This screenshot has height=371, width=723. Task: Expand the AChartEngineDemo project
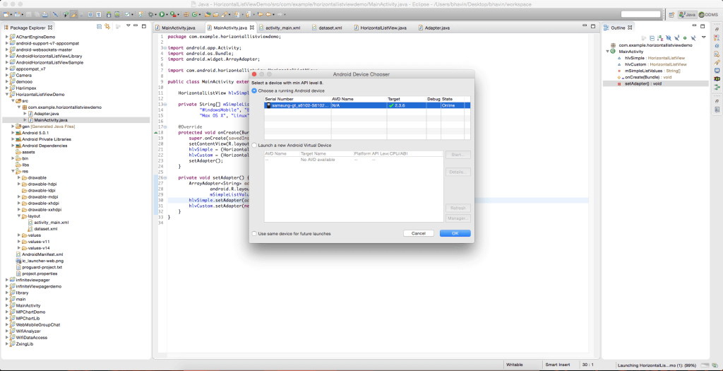pos(7,37)
